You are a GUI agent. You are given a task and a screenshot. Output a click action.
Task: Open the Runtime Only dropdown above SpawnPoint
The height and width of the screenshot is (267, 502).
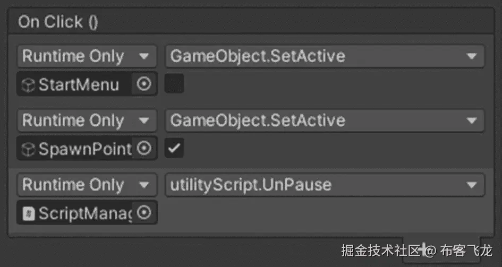[87, 120]
